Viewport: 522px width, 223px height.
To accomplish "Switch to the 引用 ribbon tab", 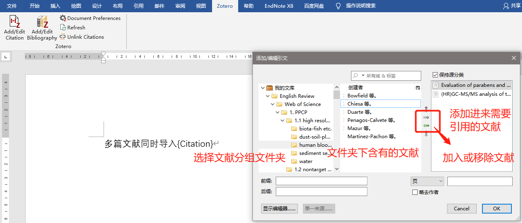I will coord(139,6).
